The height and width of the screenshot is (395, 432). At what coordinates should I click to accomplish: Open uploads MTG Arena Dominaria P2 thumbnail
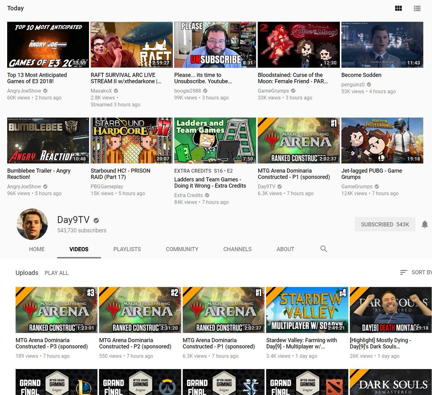[140, 310]
